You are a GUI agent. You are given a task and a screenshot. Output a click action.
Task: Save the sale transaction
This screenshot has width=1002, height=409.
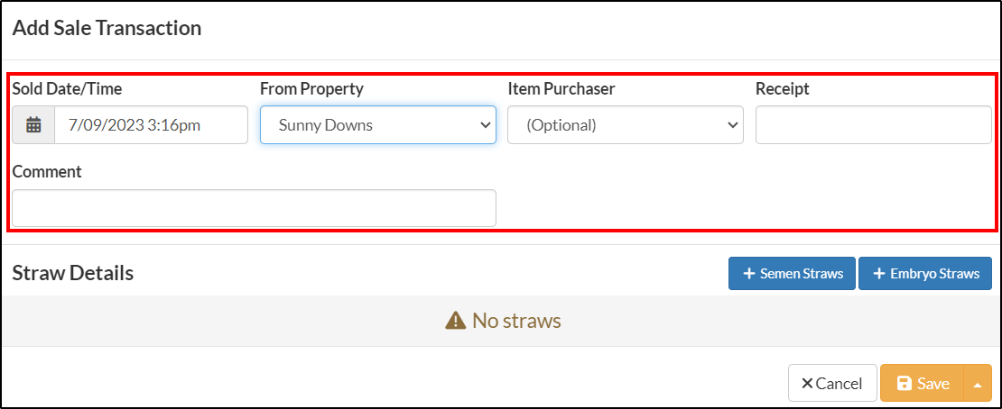click(923, 384)
